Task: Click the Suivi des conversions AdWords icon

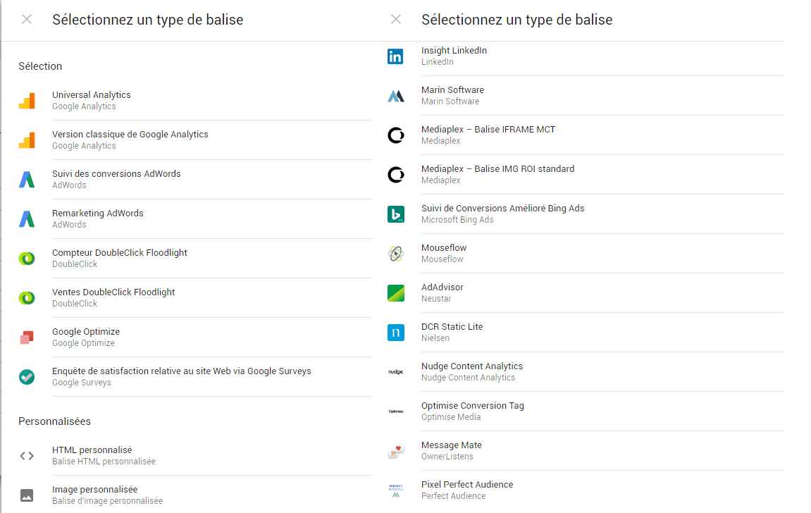Action: (27, 180)
